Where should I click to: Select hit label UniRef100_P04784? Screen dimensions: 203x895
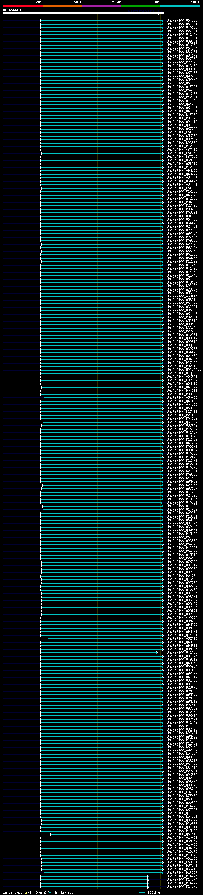182,576
